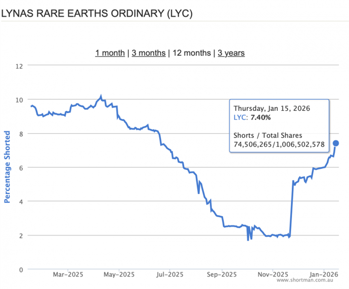This screenshot has height=289, width=349.
Task: Select the May-2025 x-axis label
Action: (119, 275)
